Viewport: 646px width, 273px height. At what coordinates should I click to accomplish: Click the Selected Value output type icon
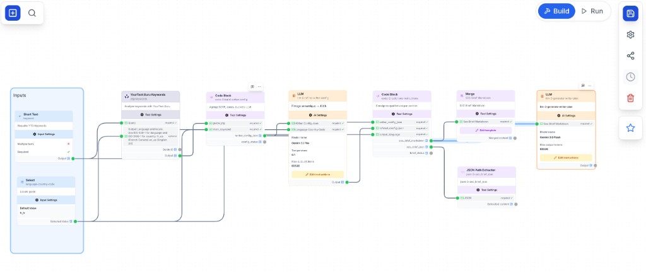tap(71, 221)
